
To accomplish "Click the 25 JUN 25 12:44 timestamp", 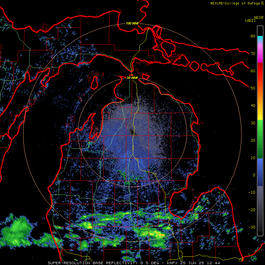I will [200, 263].
